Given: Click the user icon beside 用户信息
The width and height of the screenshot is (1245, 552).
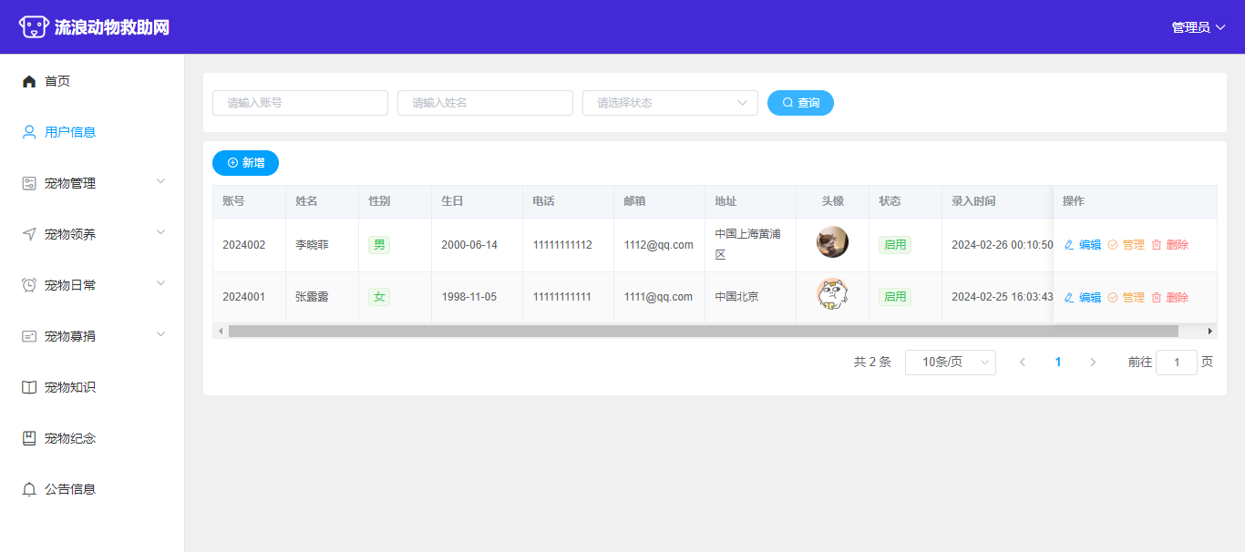Looking at the screenshot, I should pyautogui.click(x=29, y=132).
